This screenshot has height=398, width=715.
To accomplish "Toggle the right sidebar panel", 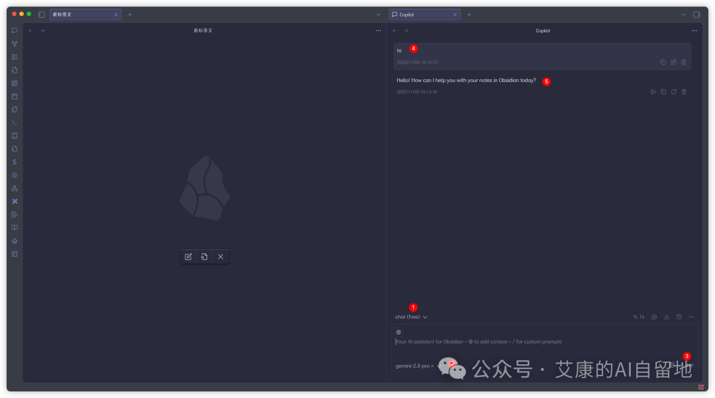I will pos(696,15).
